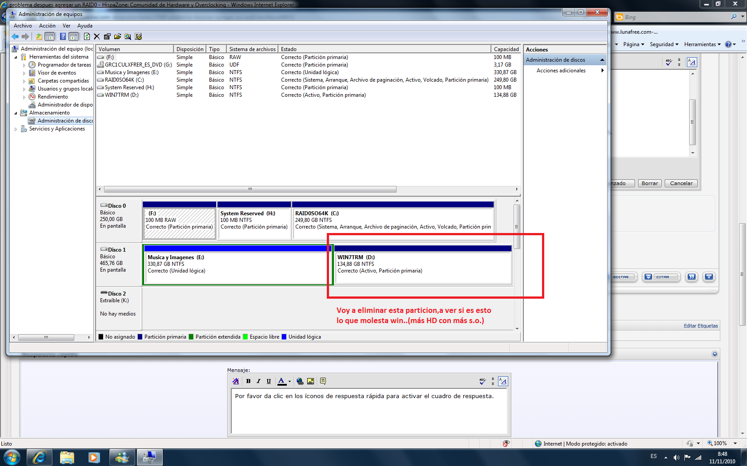Click the up one level folder icon
747x466 pixels.
pyautogui.click(x=39, y=36)
